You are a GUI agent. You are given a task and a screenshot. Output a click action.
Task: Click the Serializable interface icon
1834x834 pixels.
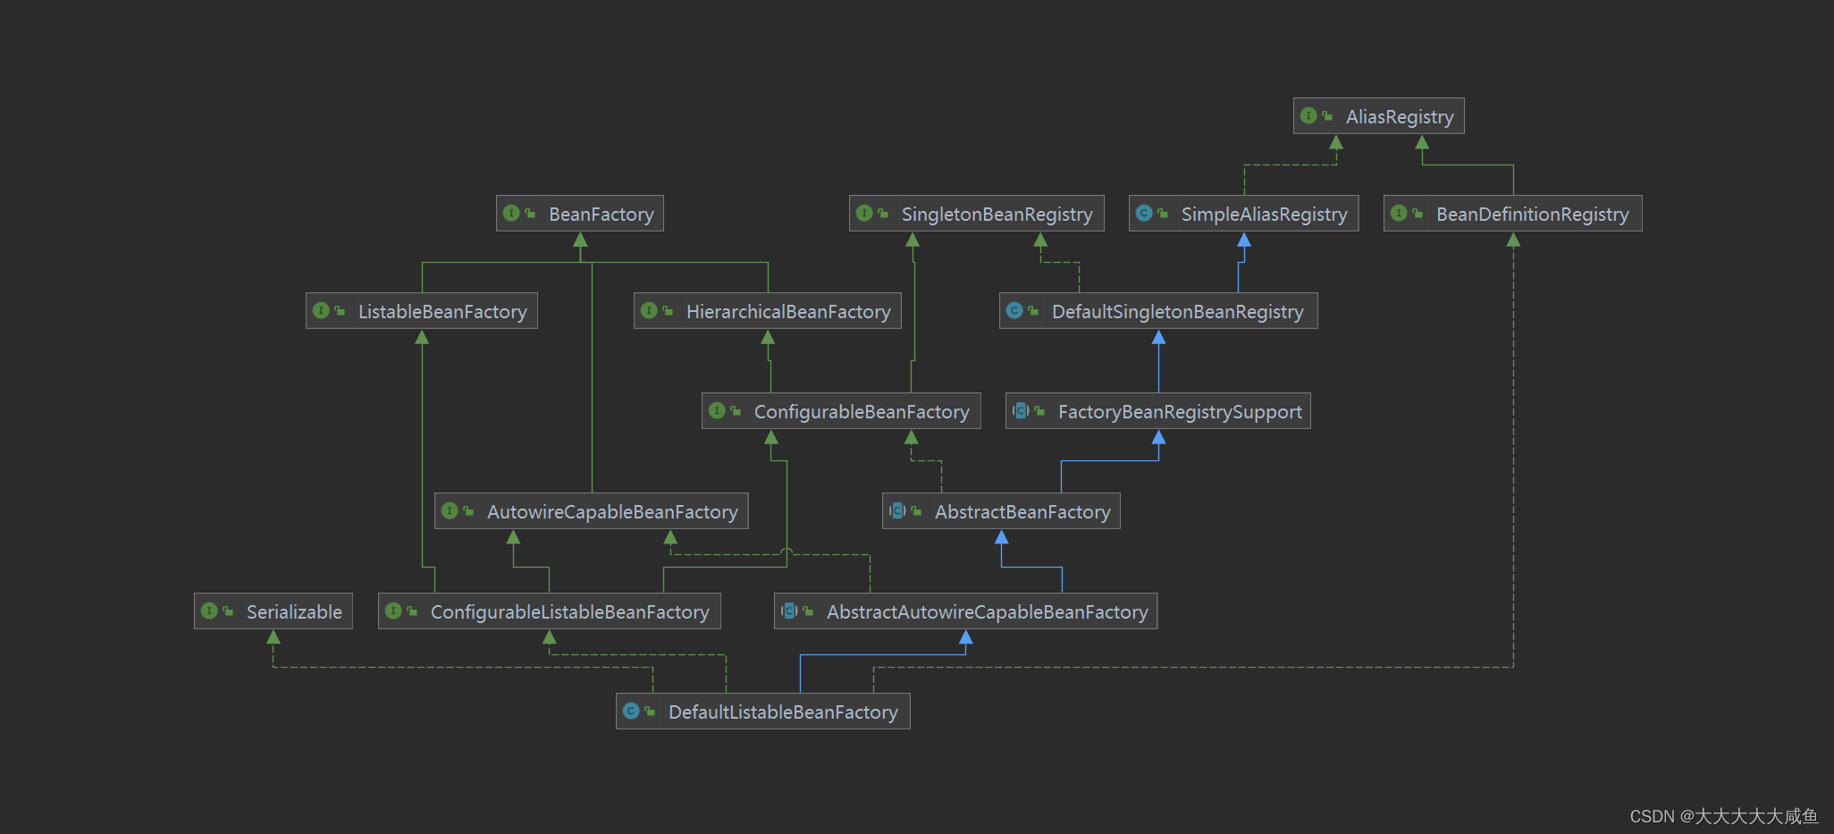(x=209, y=611)
